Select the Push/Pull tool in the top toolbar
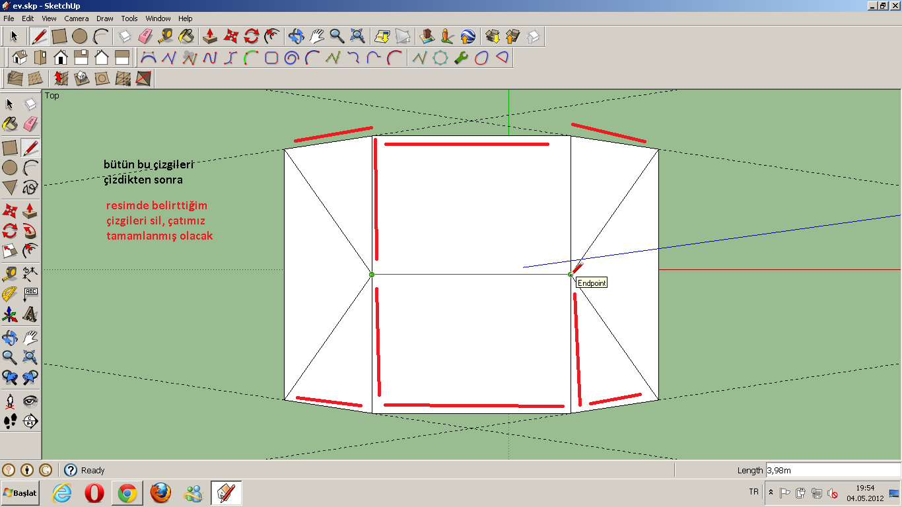The image size is (902, 507). coord(210,36)
